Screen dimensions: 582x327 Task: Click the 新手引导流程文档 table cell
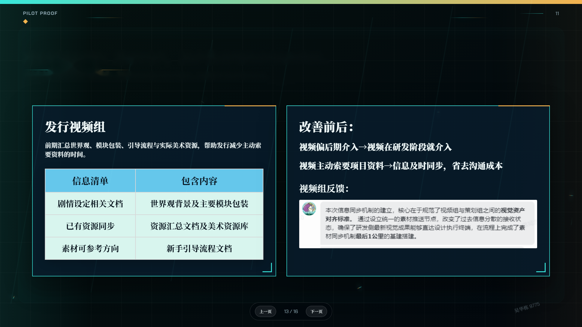[199, 248]
